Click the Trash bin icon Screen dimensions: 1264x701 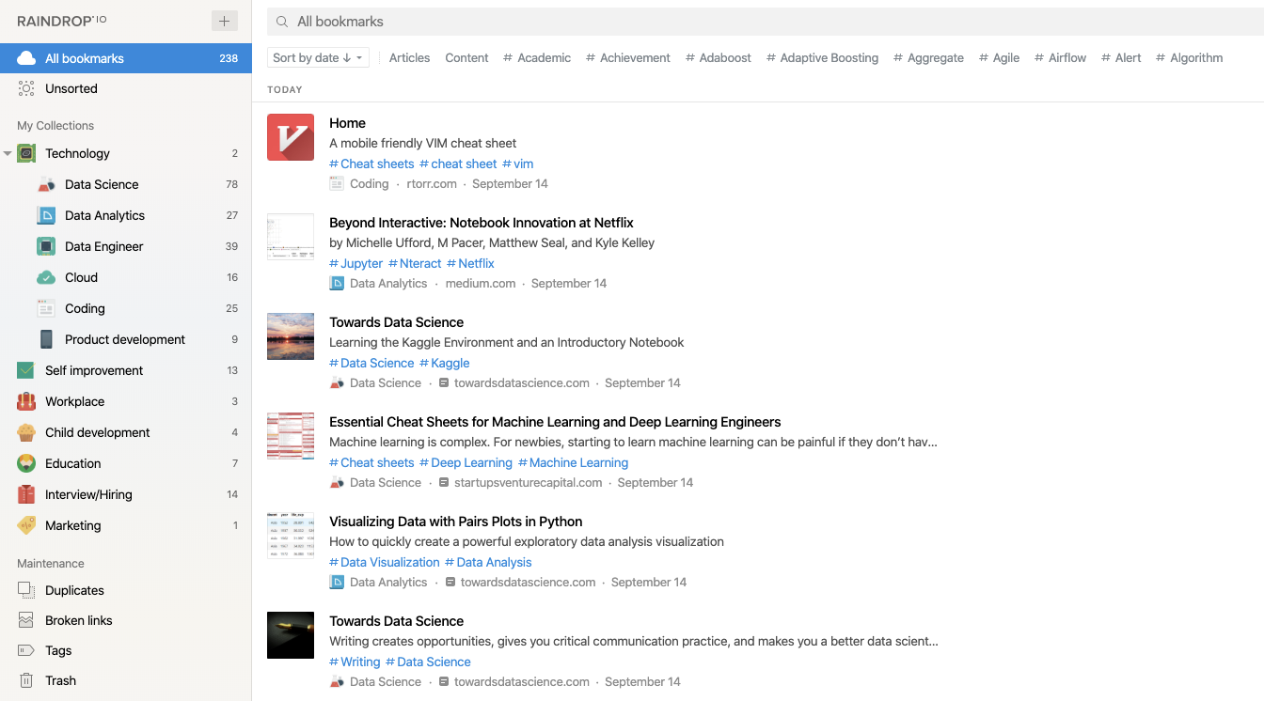[x=26, y=680]
